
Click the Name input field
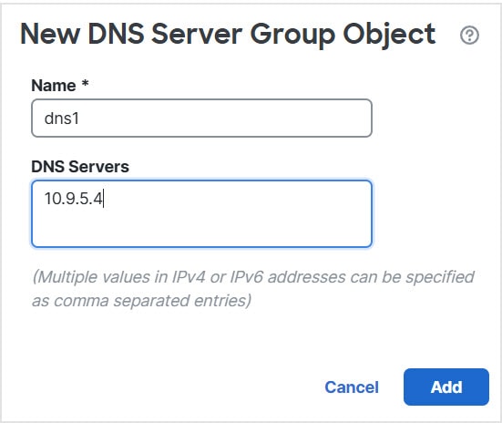click(201, 118)
